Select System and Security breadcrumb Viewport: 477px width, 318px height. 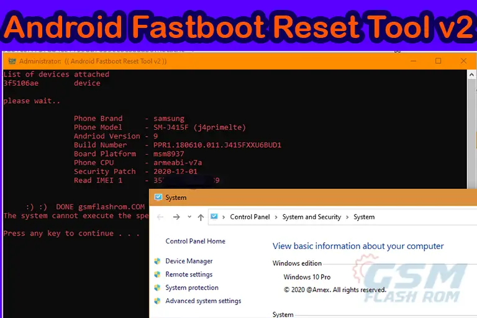click(312, 217)
